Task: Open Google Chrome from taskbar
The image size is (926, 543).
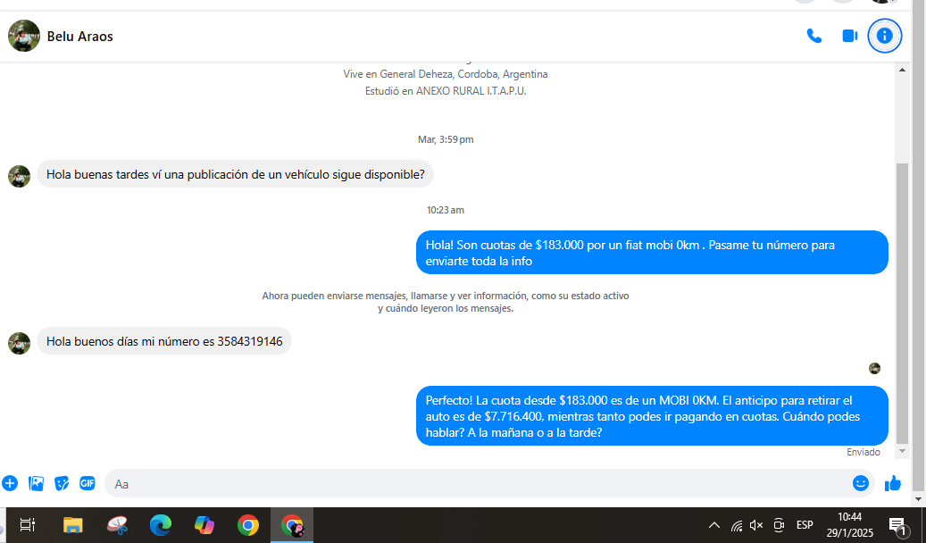Action: (x=248, y=524)
